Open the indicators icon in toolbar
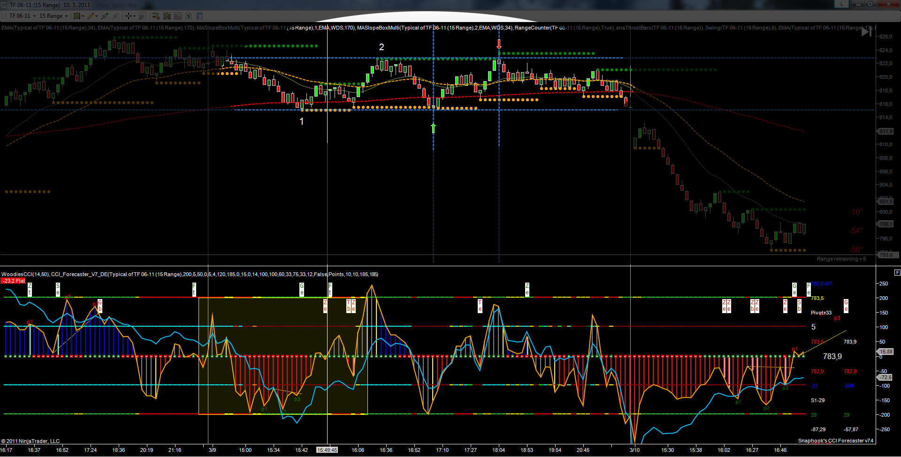 [x=178, y=16]
